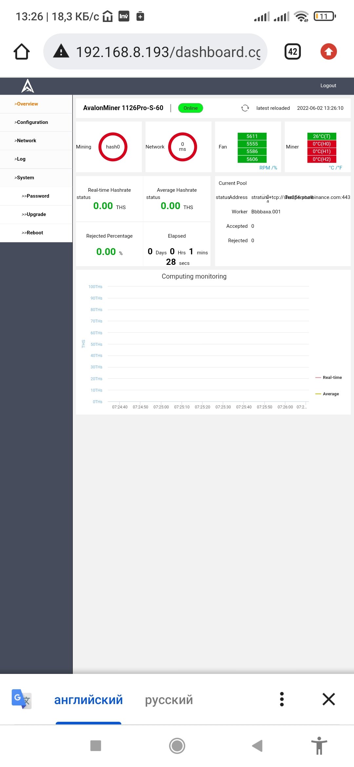Select русский language tab
354x767 pixels.
[x=169, y=700]
